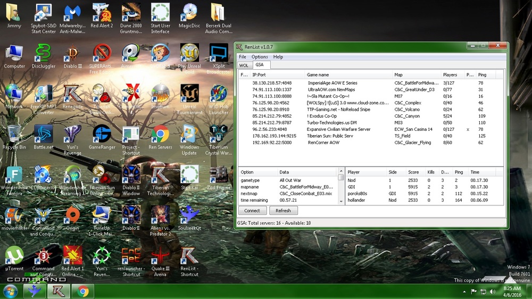
Task: Launch Yuri's Revenge shortcut next to Battle.net
Action: [x=72, y=140]
